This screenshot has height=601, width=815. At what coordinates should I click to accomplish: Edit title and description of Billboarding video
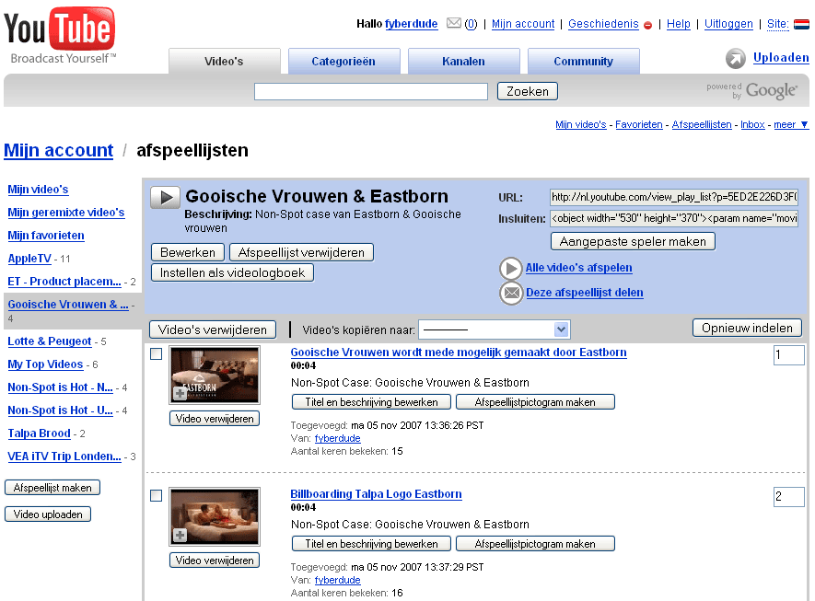(372, 544)
